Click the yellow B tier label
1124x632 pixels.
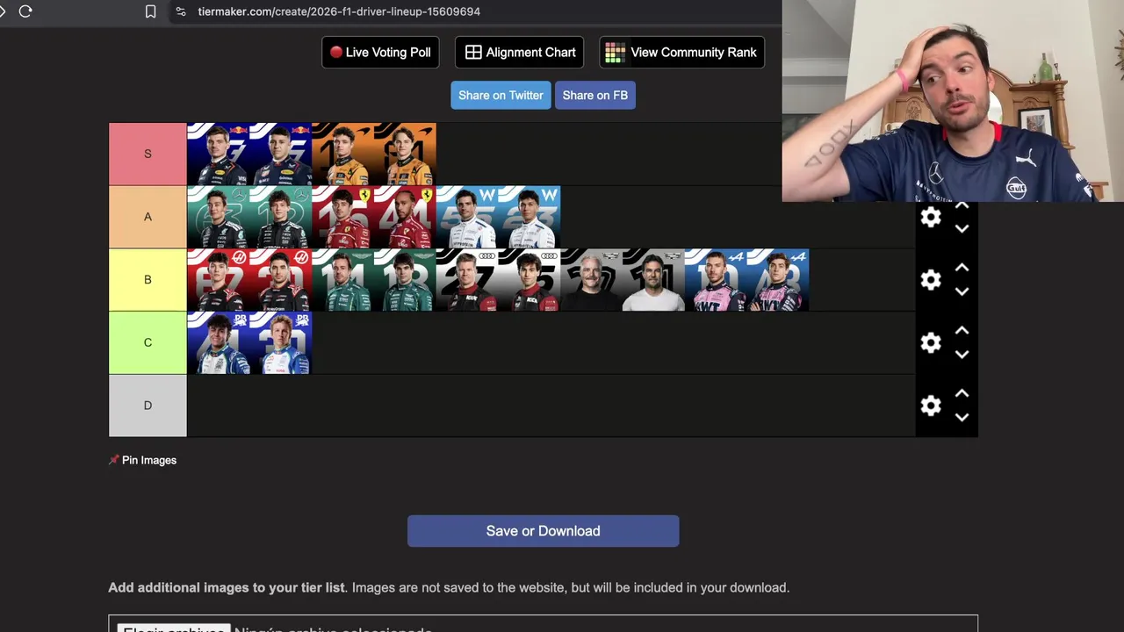[148, 280]
